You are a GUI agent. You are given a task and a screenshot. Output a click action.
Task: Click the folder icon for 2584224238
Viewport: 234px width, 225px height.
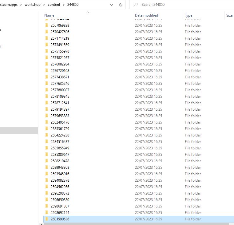(x=47, y=135)
